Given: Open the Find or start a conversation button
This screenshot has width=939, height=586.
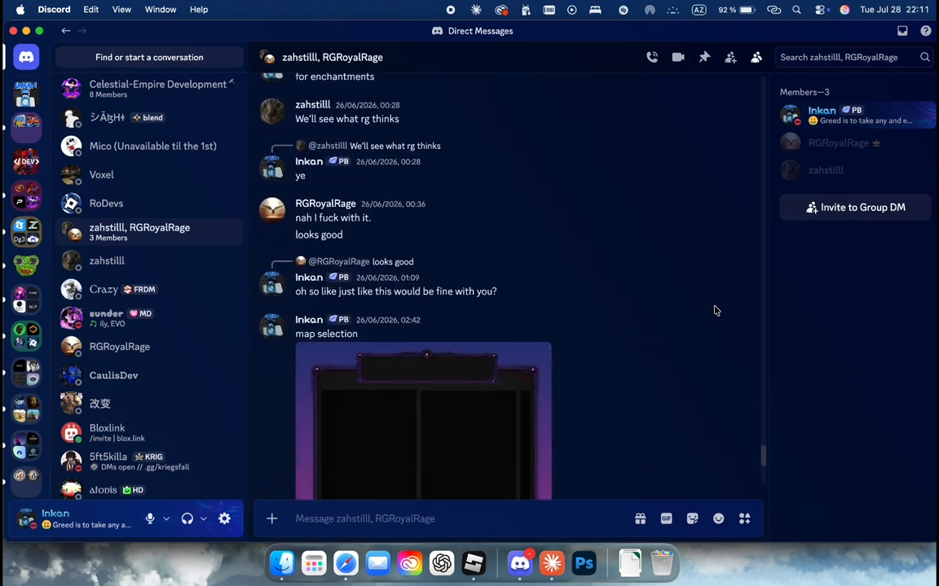Looking at the screenshot, I should [x=149, y=58].
